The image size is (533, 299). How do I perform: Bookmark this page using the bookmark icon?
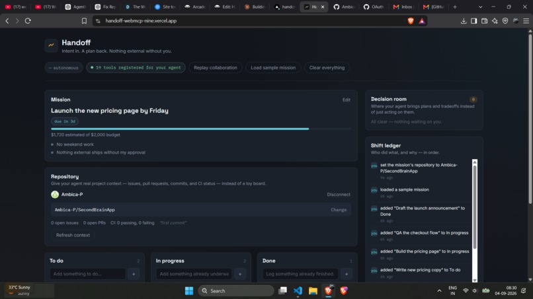point(84,21)
